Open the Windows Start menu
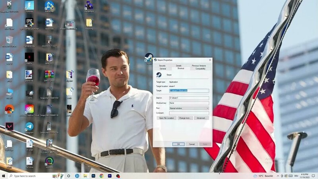318x179 pixels. 4,176
